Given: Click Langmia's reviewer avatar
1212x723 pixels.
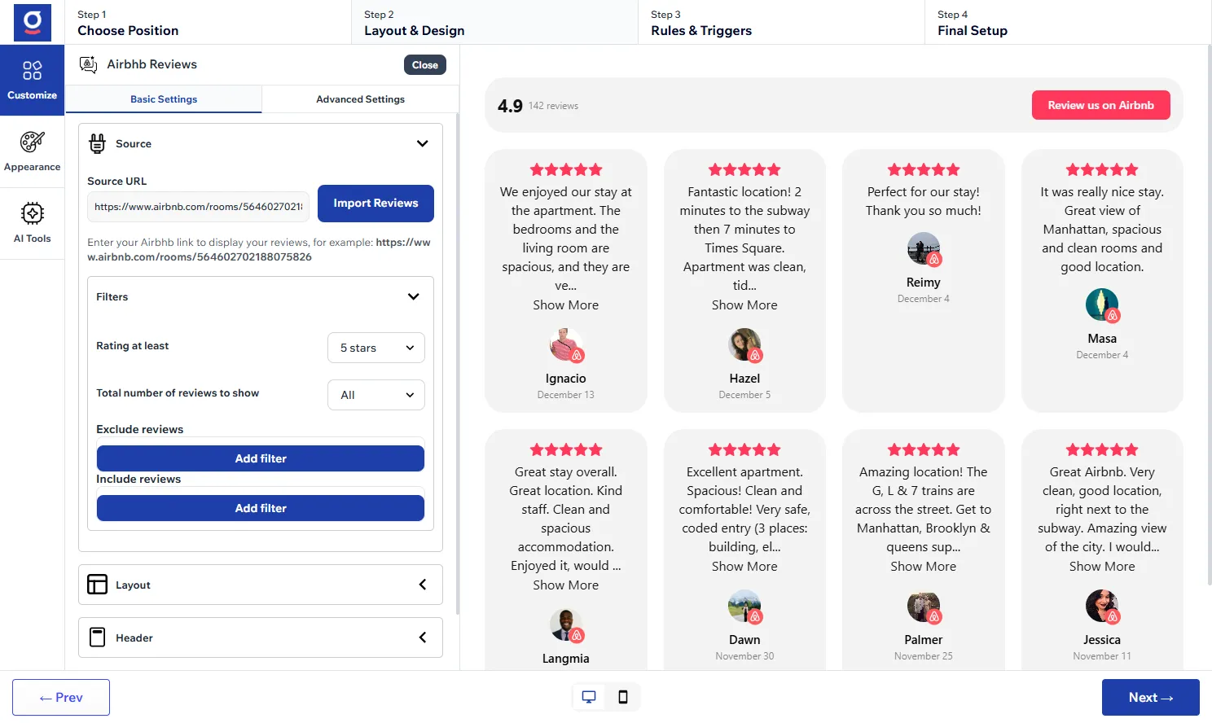Looking at the screenshot, I should (x=566, y=625).
